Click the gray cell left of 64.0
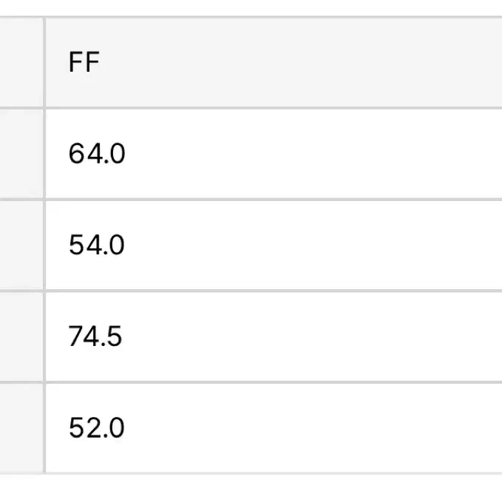This screenshot has height=502, width=502. [21, 154]
